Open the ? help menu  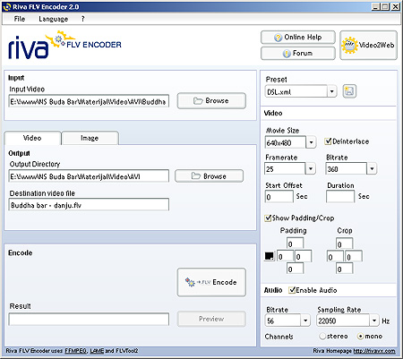82,19
